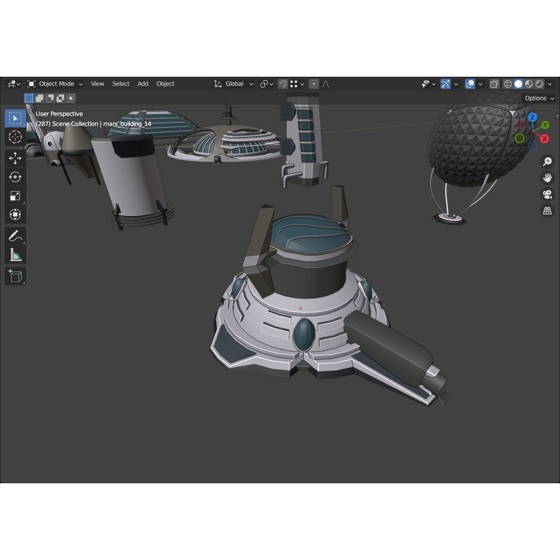
Task: Click the Zoom icon in the viewport sidebar
Action: 547,161
